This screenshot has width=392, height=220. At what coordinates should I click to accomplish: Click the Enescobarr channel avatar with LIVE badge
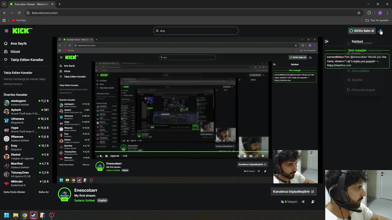coord(64,194)
